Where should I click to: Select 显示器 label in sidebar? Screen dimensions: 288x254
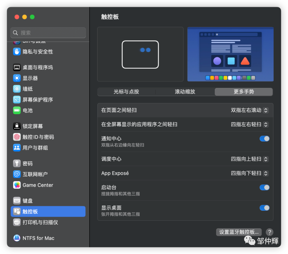(30, 78)
